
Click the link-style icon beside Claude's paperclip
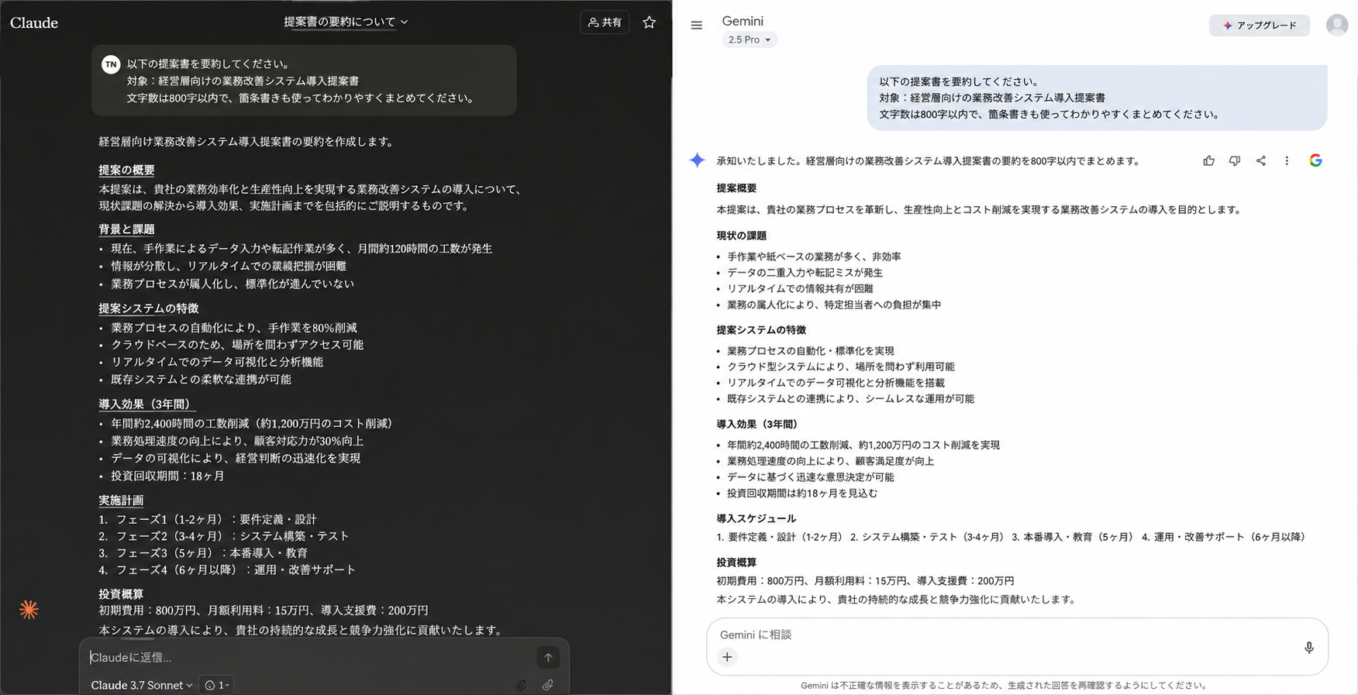pyautogui.click(x=548, y=685)
